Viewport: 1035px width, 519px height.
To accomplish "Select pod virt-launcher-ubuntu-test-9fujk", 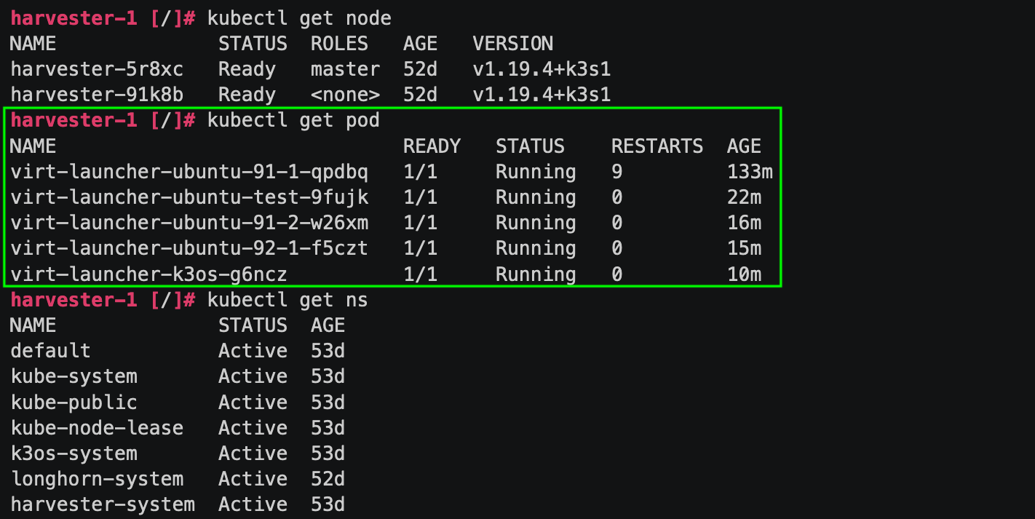I will [x=189, y=197].
